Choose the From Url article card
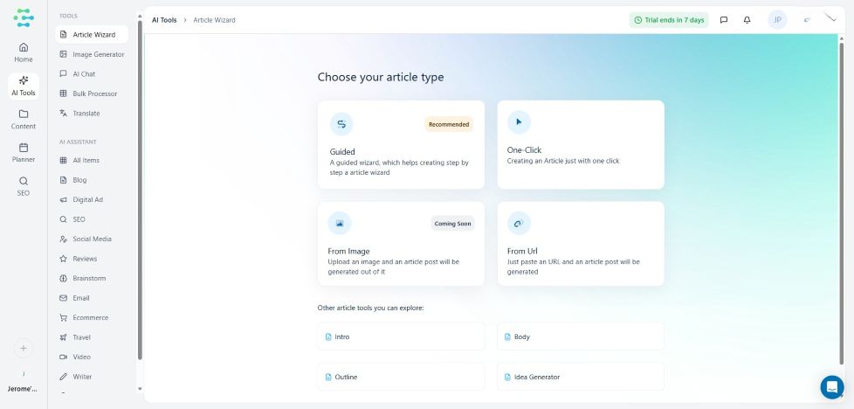Screen dimensions: 854x409 click(581, 244)
